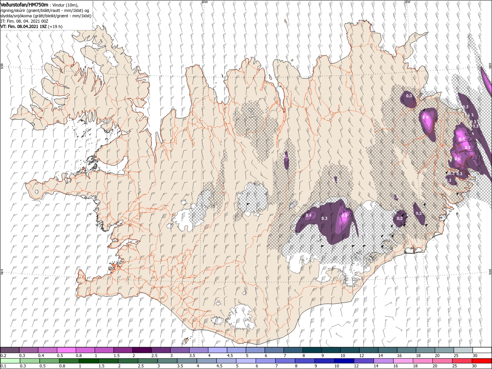492x369 pixels.
Task: Choose the darkest green swatch starting at 1, lower row
Action: (89, 361)
